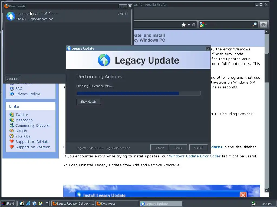277x207 pixels.
Task: Click the heart icon beside Support on Patreon
Action: [x=12, y=147]
